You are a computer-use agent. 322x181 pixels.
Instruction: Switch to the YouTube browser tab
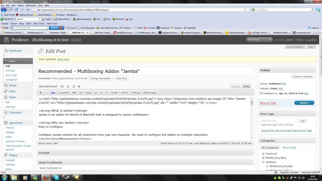point(258,33)
